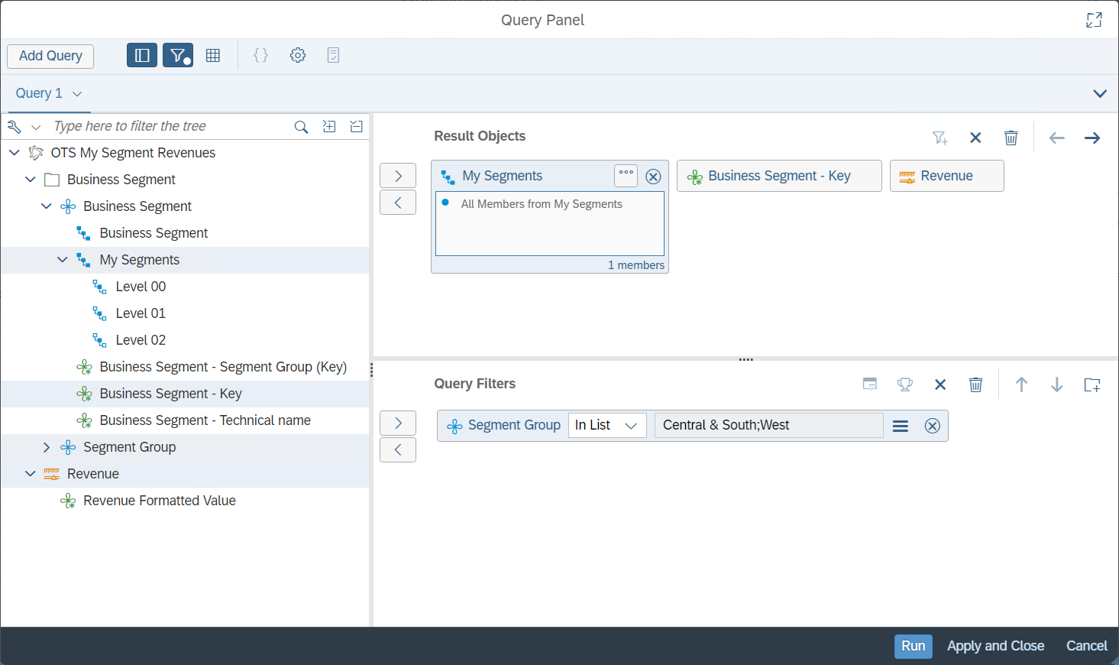Select Level 01 in the tree
The image size is (1119, 665).
[x=141, y=313]
